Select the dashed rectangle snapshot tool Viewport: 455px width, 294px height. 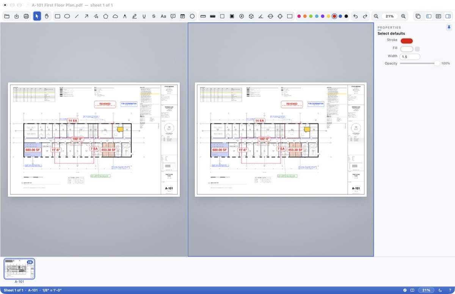(x=290, y=16)
